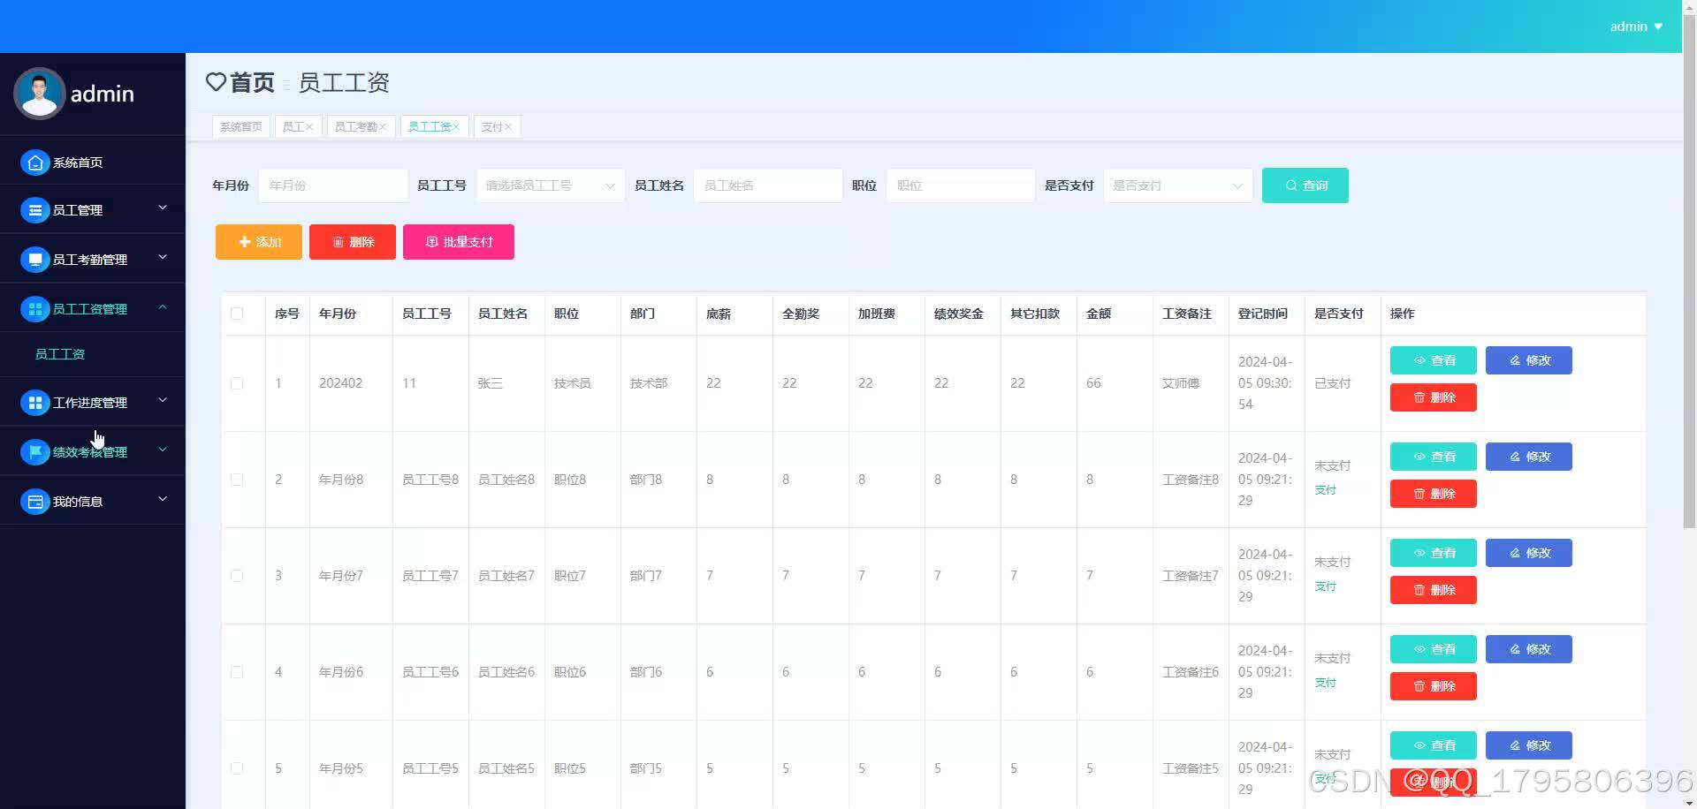Click 修改 button in 员工姓名6 row
Screen dimensions: 1697x809
(x=1529, y=649)
